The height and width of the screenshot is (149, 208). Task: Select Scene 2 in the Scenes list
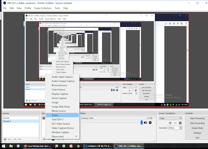[x=21, y=121]
